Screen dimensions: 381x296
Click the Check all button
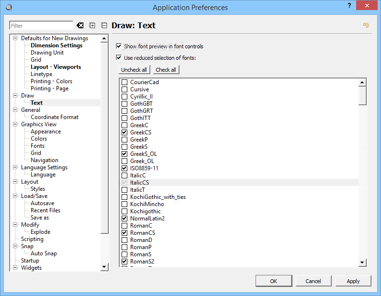[166, 70]
